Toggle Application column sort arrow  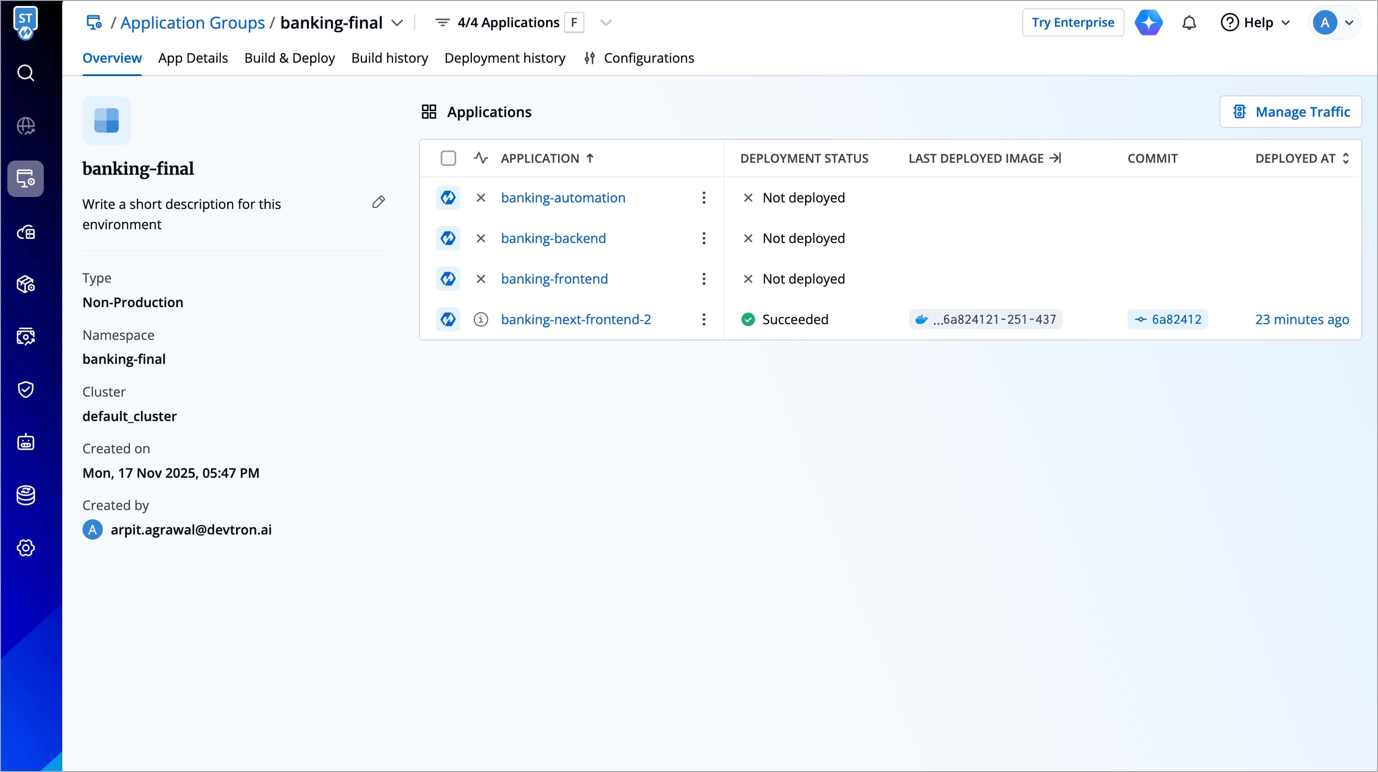(590, 159)
